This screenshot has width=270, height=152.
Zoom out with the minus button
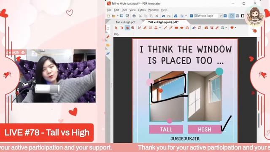[191, 16]
